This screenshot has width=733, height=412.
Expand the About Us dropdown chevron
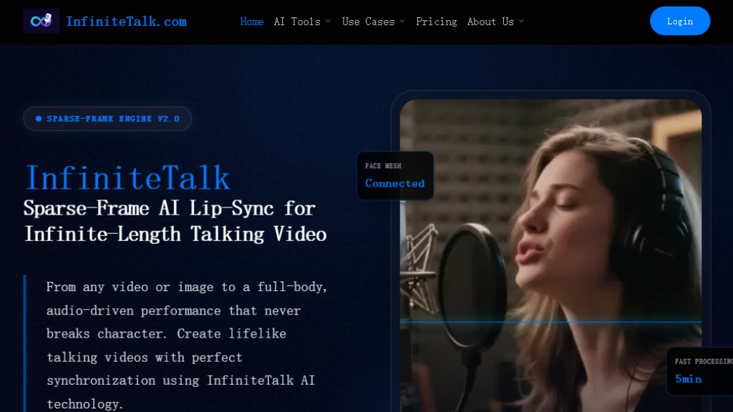pos(521,21)
